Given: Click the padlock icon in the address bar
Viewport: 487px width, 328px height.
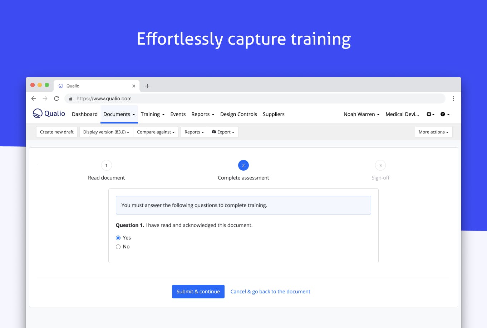Looking at the screenshot, I should point(70,98).
